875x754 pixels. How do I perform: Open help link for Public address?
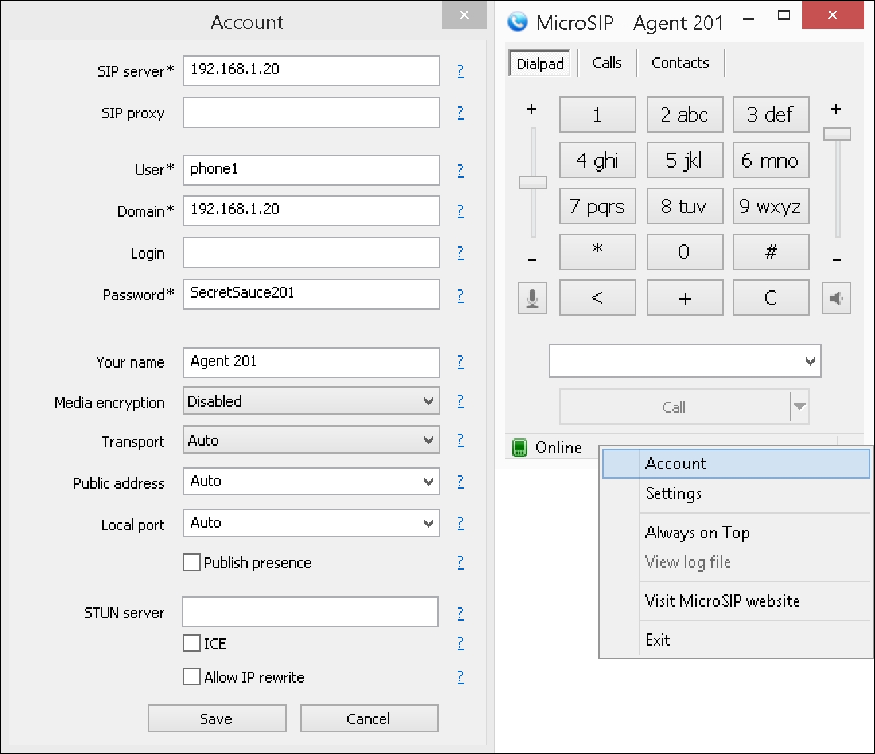click(460, 481)
